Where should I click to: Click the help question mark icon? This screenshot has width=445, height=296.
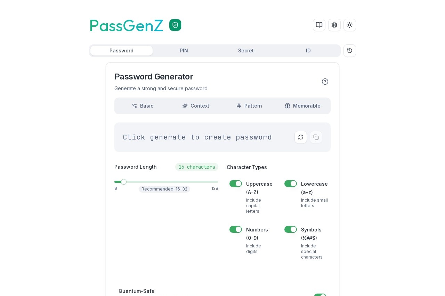tap(325, 82)
